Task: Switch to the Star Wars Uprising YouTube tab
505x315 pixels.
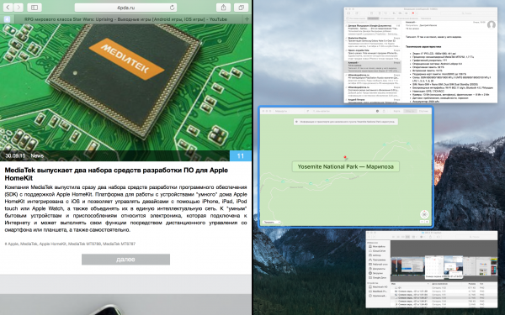Action: [x=125, y=19]
